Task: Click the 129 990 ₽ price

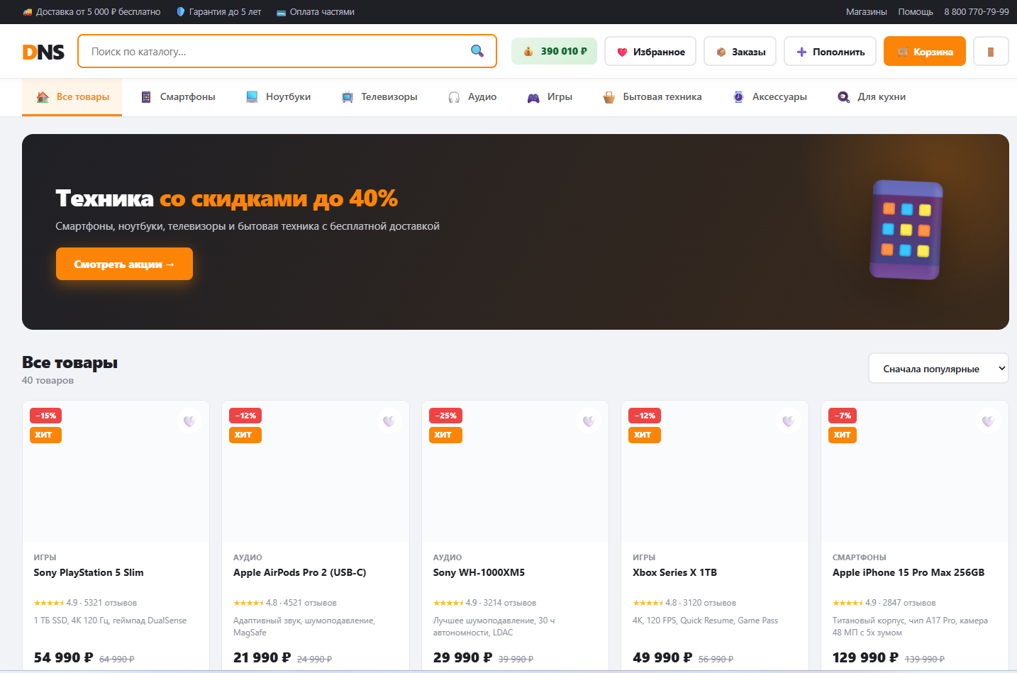Action: click(865, 657)
